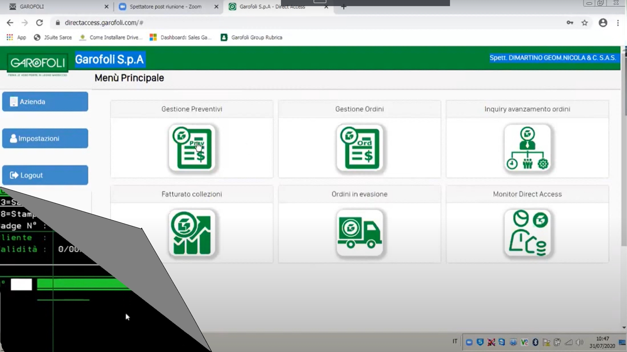Click the Gestione Preventivi card title
Screen dimensions: 627x352
(192, 109)
